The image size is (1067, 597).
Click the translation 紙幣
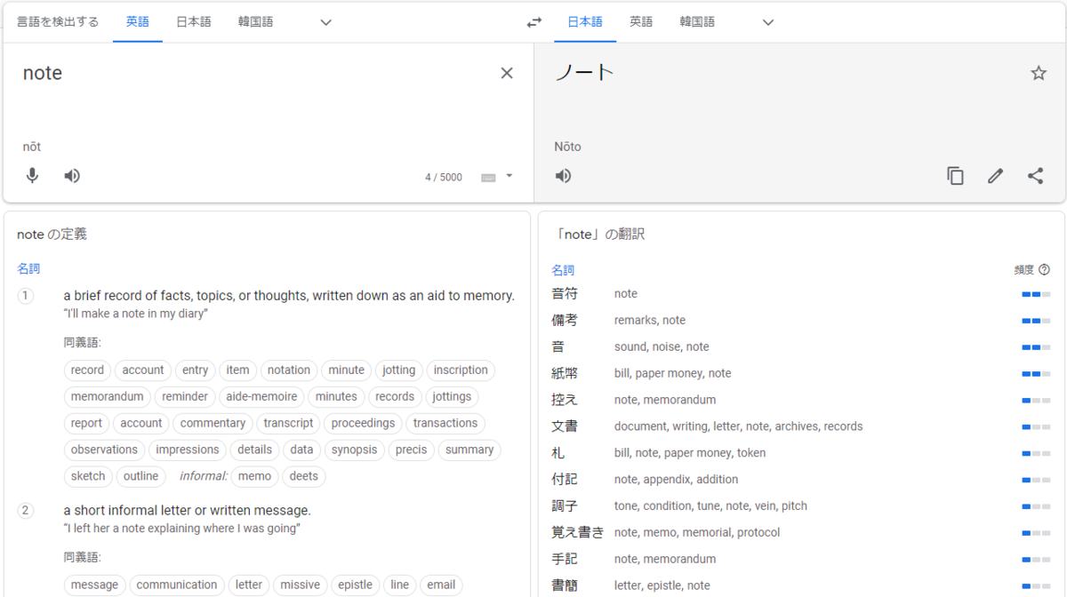point(565,374)
